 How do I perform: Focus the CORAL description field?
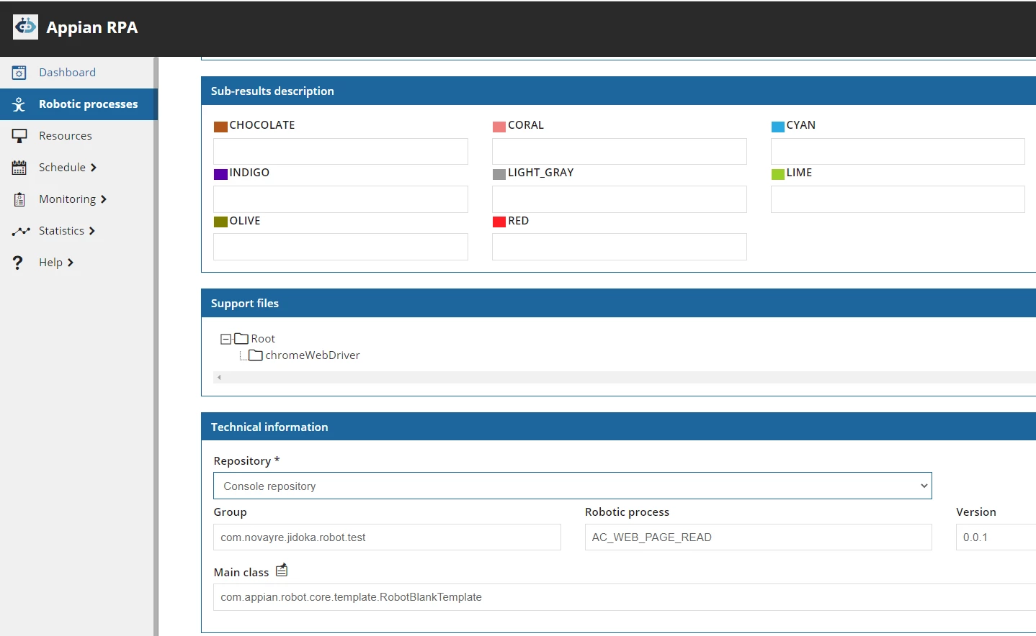[x=620, y=151]
